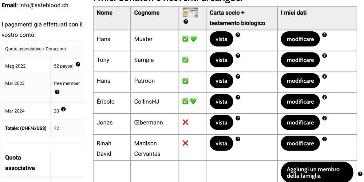
Task: Click donor card thumbnail in table header
Action: (x=190, y=13)
